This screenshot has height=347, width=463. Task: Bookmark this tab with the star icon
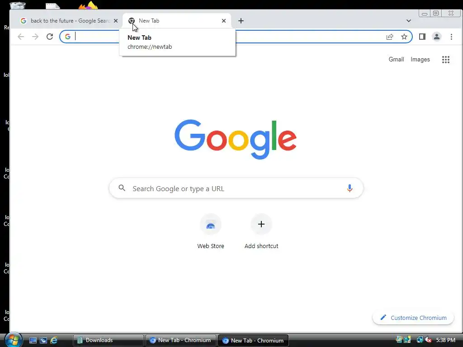click(x=404, y=37)
